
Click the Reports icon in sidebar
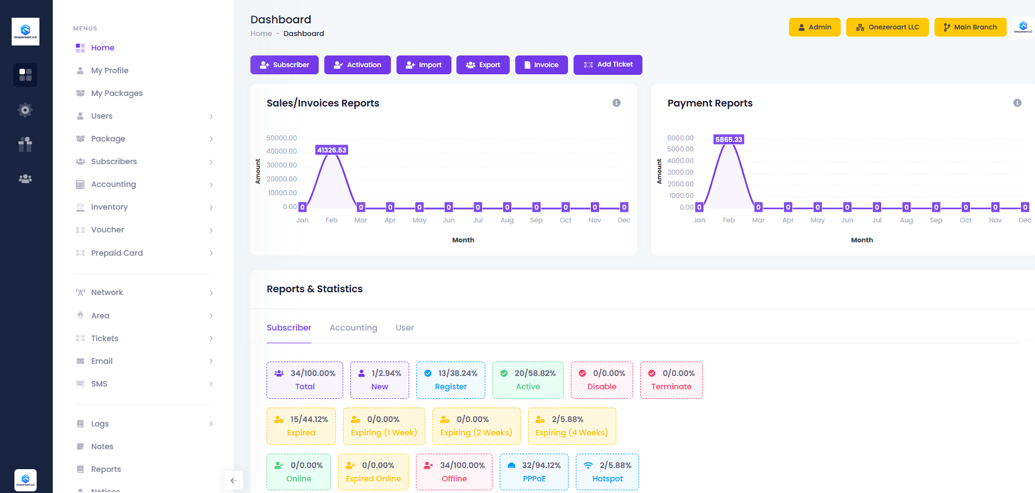click(81, 469)
